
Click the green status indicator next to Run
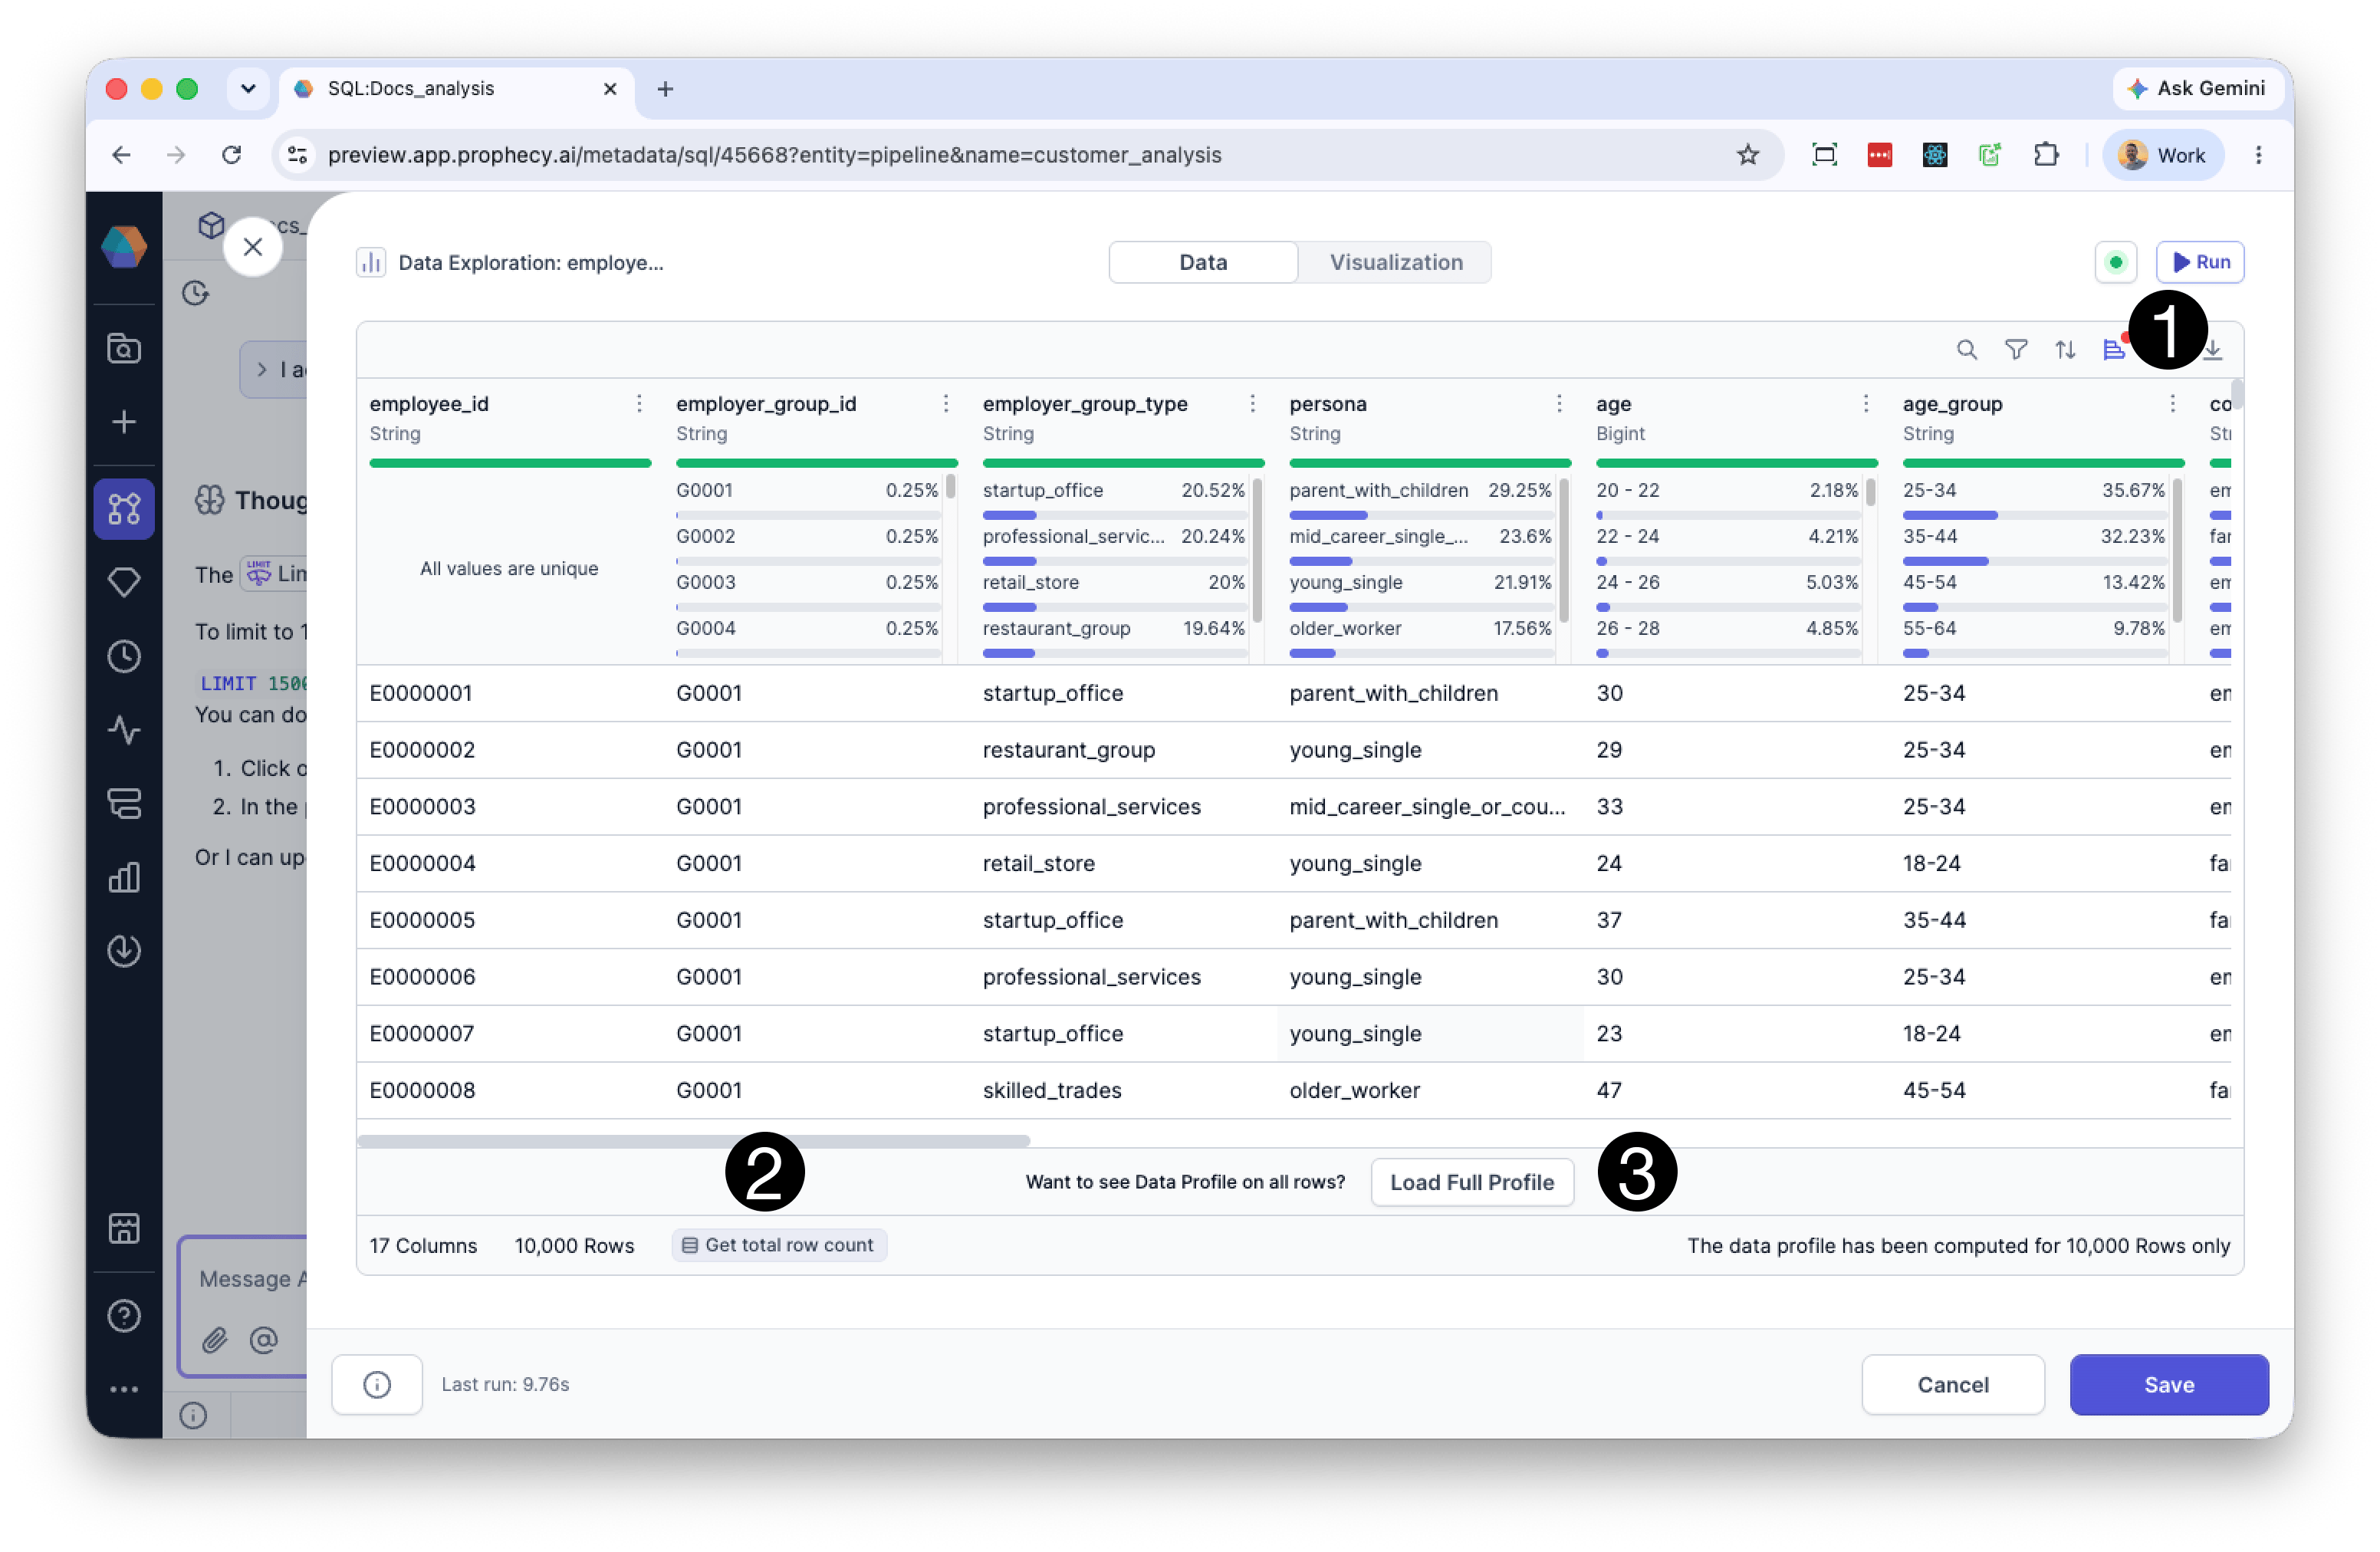(2115, 262)
